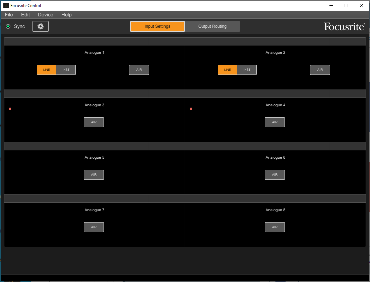Screen dimensions: 370x282
Task: Open the Edit menu
Action: (x=25, y=15)
